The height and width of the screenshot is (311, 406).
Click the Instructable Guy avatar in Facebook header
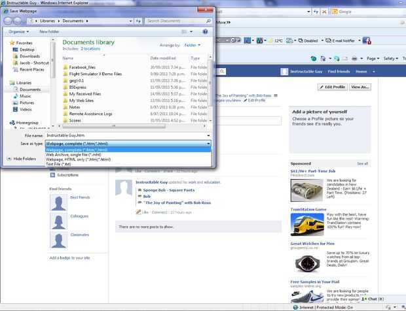284,72
